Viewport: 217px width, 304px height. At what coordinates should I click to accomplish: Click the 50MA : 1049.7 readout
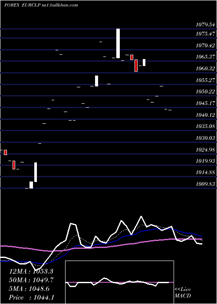click(x=31, y=280)
